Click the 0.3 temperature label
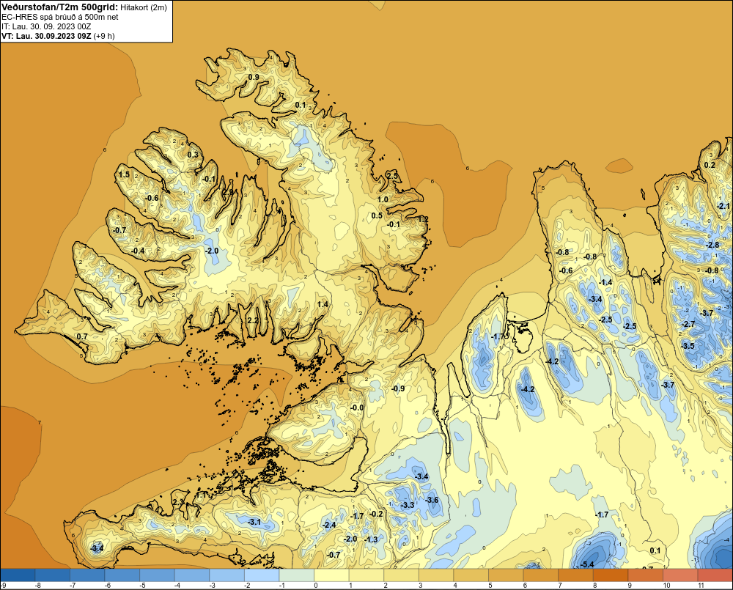Viewport: 733px width, 590px height. coord(193,155)
